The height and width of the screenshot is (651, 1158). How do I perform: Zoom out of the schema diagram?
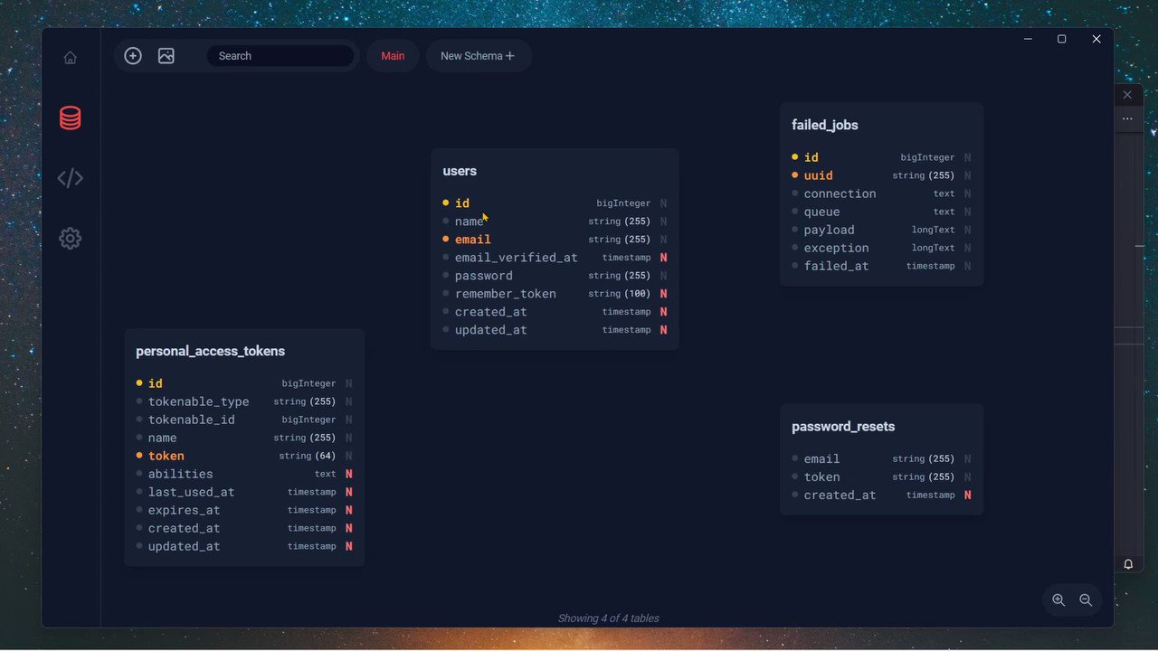(x=1086, y=599)
